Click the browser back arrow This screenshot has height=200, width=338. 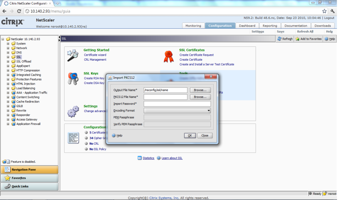pos(4,11)
